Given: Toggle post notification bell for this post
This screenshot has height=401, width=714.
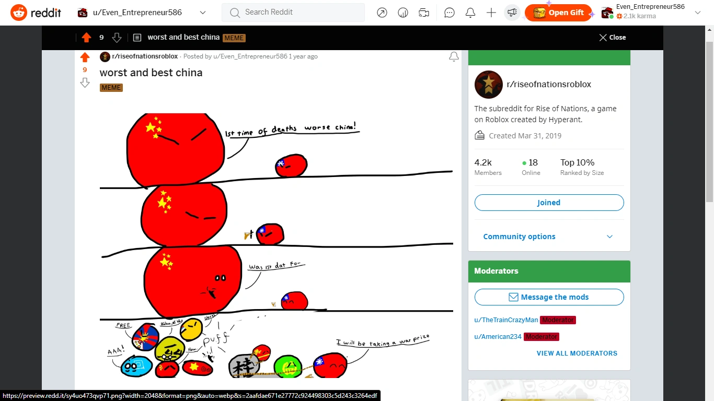Looking at the screenshot, I should pos(454,56).
